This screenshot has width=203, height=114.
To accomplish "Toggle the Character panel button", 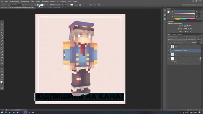I will pyautogui.click(x=80, y=5).
